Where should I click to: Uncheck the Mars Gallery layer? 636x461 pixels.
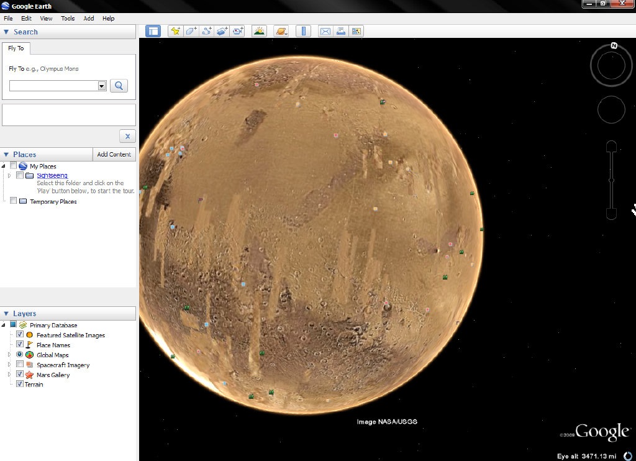point(19,374)
